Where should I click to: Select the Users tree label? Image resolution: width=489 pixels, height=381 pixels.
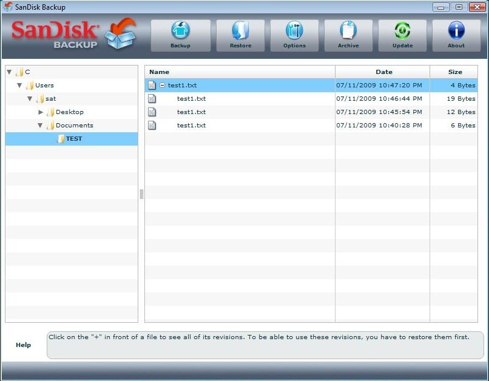45,86
